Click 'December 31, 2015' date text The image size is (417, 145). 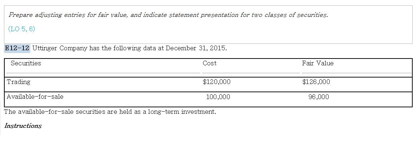click(196, 48)
